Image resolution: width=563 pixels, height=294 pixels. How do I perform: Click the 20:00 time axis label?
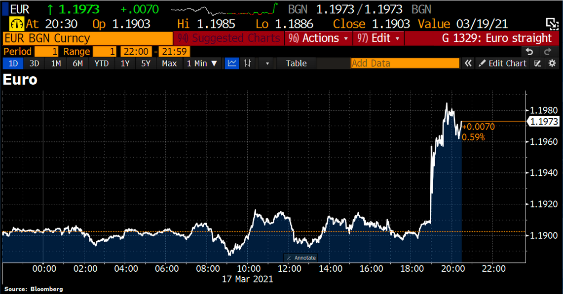[x=453, y=268]
